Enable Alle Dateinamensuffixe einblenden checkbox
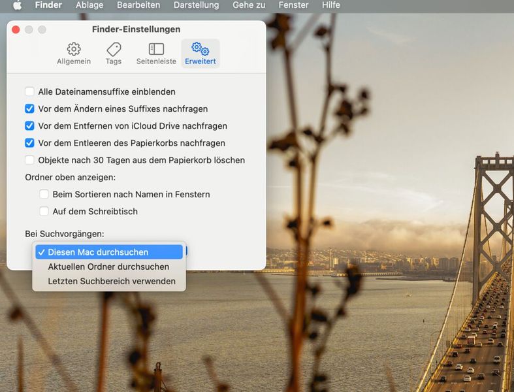Viewport: 514px width, 392px height. coord(29,91)
